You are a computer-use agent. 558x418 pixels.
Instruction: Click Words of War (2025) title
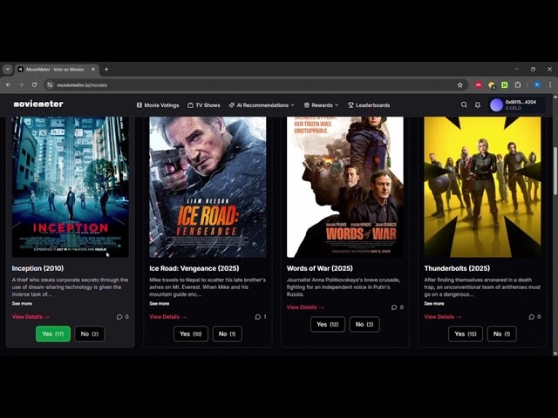click(x=320, y=268)
